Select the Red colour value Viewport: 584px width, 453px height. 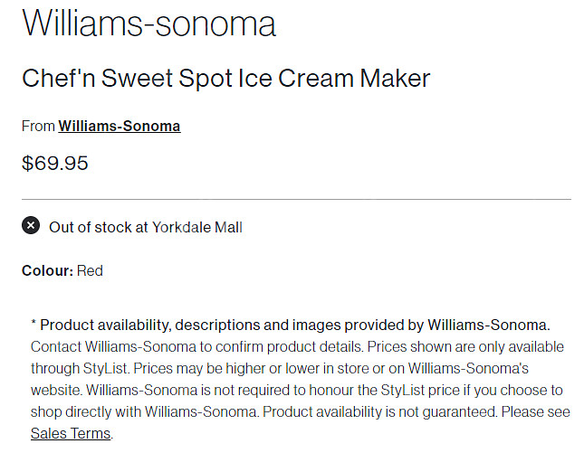pyautogui.click(x=90, y=270)
